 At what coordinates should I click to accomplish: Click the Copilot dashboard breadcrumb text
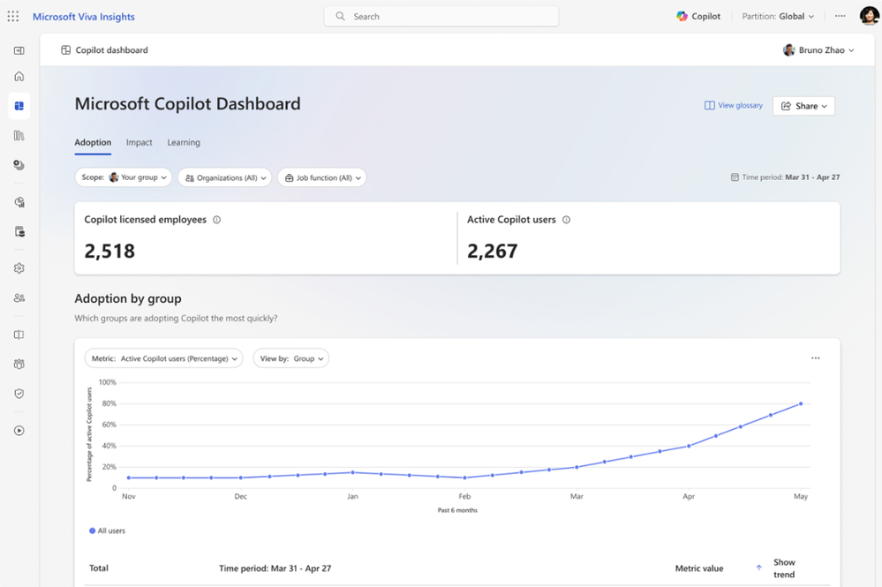(112, 50)
